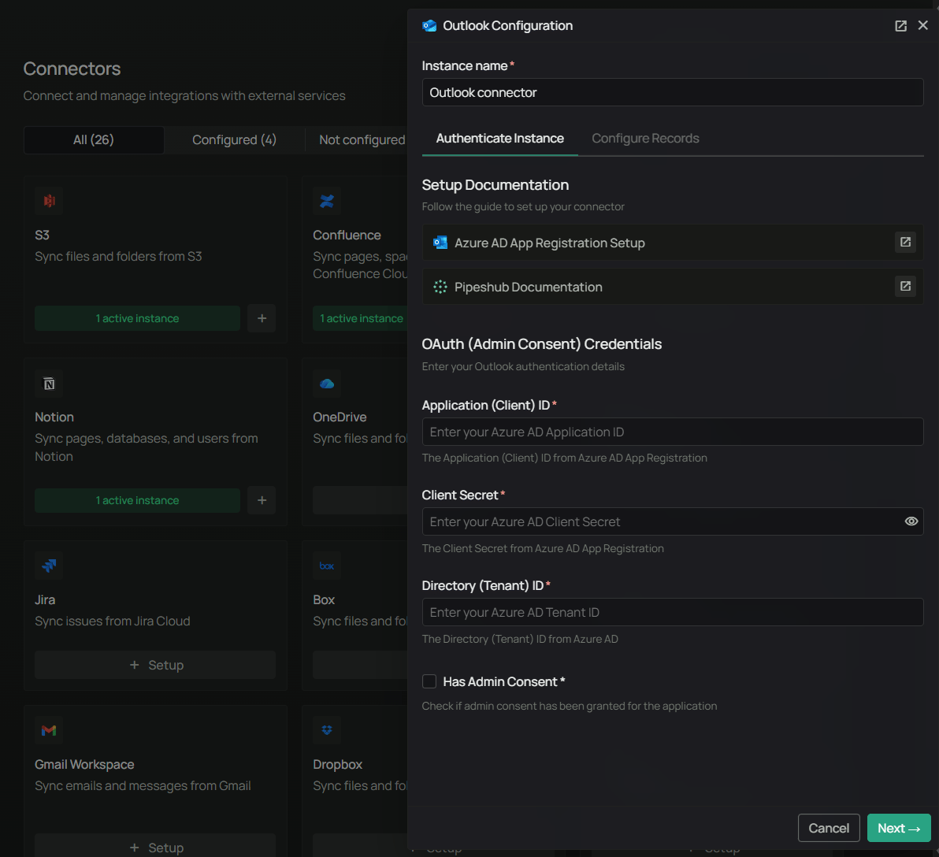Click the Has Admin Consent label
939x857 pixels.
[x=503, y=681]
